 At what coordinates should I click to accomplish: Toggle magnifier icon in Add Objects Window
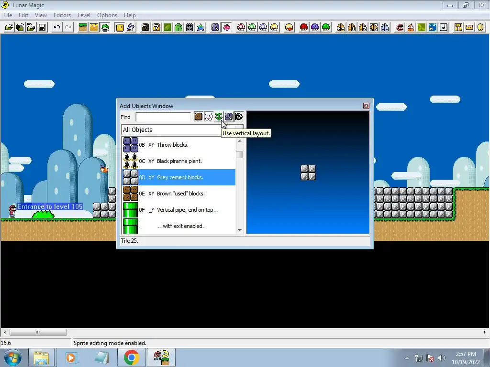[x=228, y=117]
